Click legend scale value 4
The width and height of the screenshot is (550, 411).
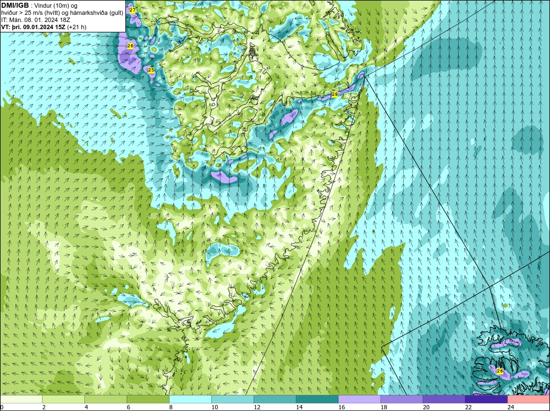[86, 407]
